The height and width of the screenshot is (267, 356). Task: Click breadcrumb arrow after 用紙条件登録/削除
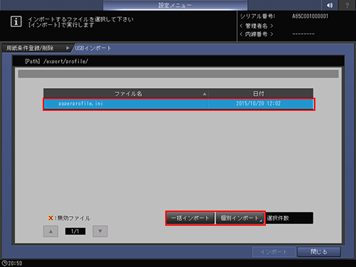click(67, 48)
